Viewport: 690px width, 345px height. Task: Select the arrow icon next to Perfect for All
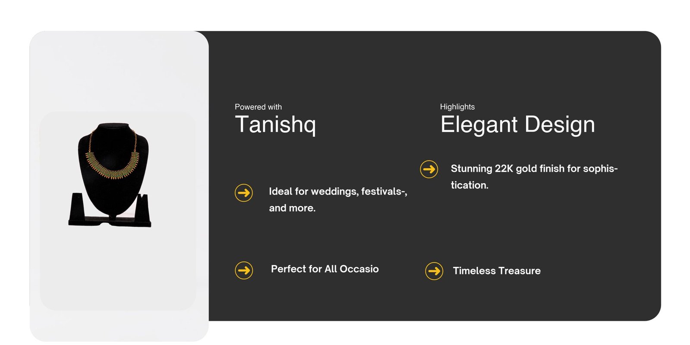tap(244, 270)
